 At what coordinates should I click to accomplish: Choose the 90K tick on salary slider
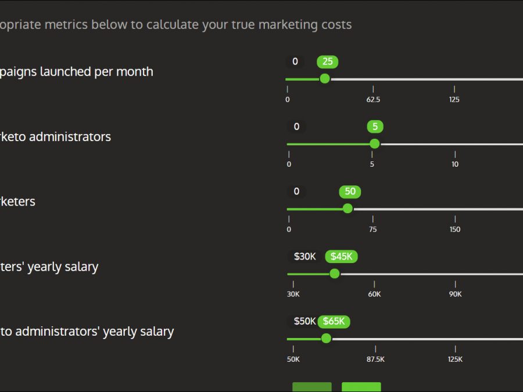point(455,275)
